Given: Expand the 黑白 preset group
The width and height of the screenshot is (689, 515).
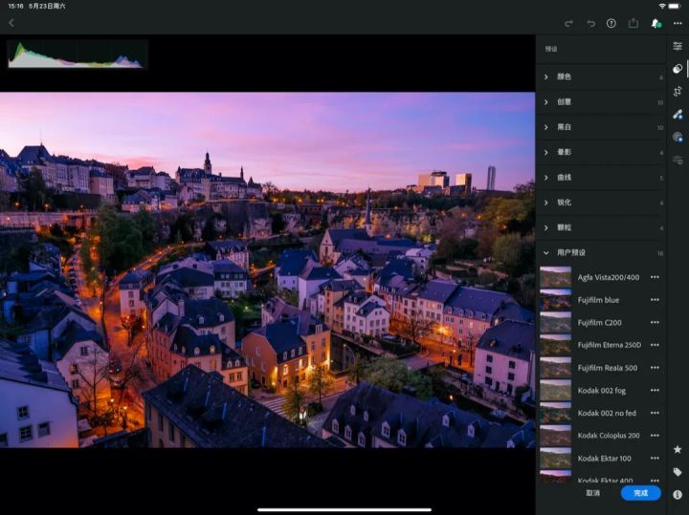Looking at the screenshot, I should pos(602,127).
